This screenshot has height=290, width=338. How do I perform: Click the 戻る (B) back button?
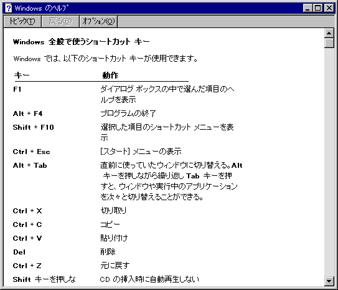point(60,21)
